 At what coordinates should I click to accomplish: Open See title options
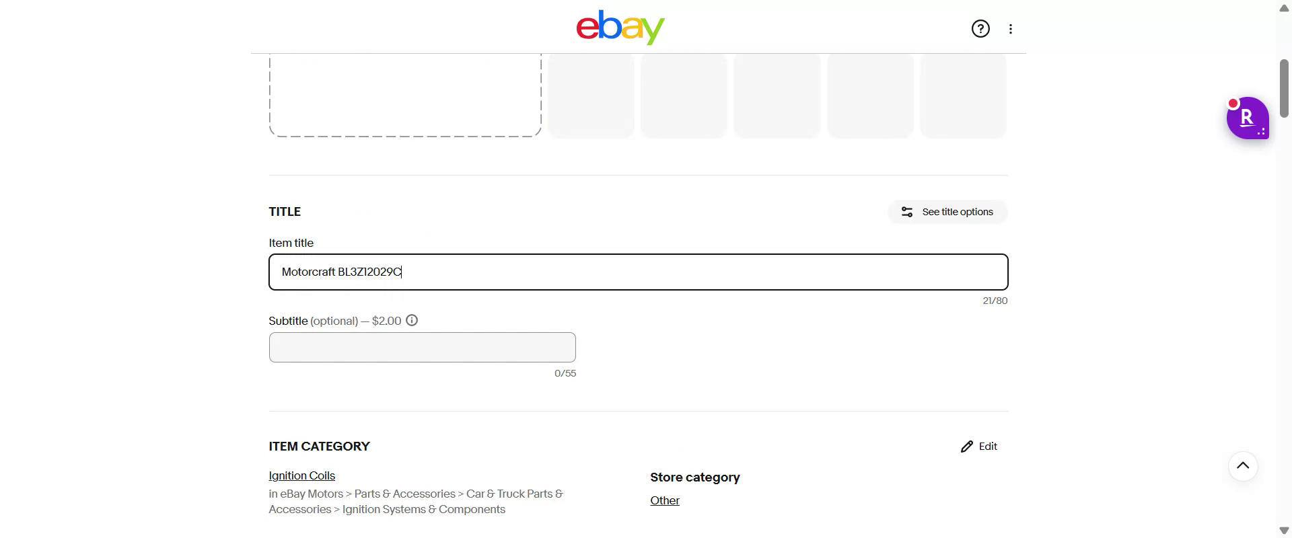(947, 212)
